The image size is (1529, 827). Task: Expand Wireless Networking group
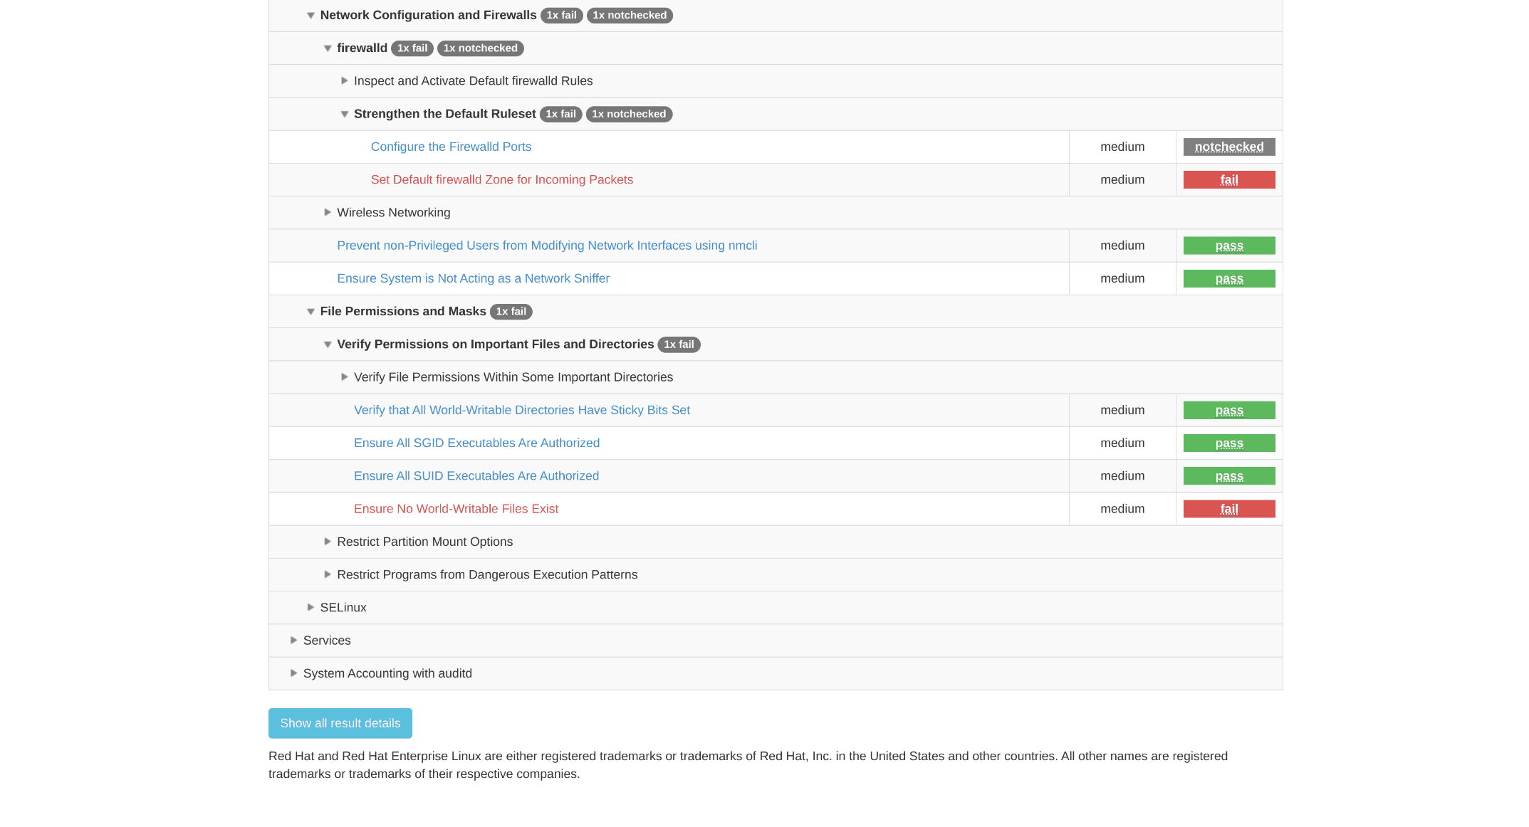point(328,212)
